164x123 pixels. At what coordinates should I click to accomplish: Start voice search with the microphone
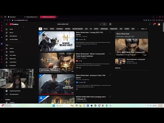pos(110,24)
